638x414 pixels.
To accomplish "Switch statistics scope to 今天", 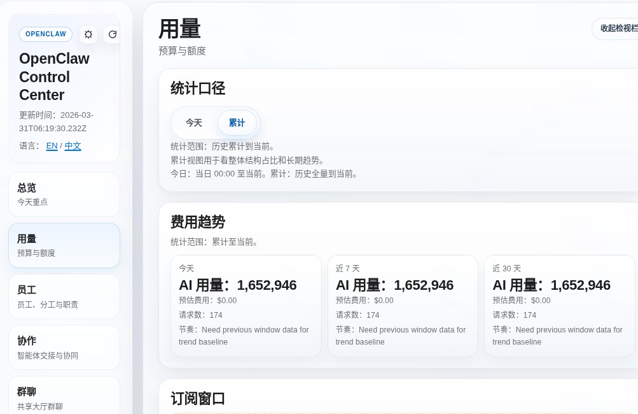I will click(193, 123).
